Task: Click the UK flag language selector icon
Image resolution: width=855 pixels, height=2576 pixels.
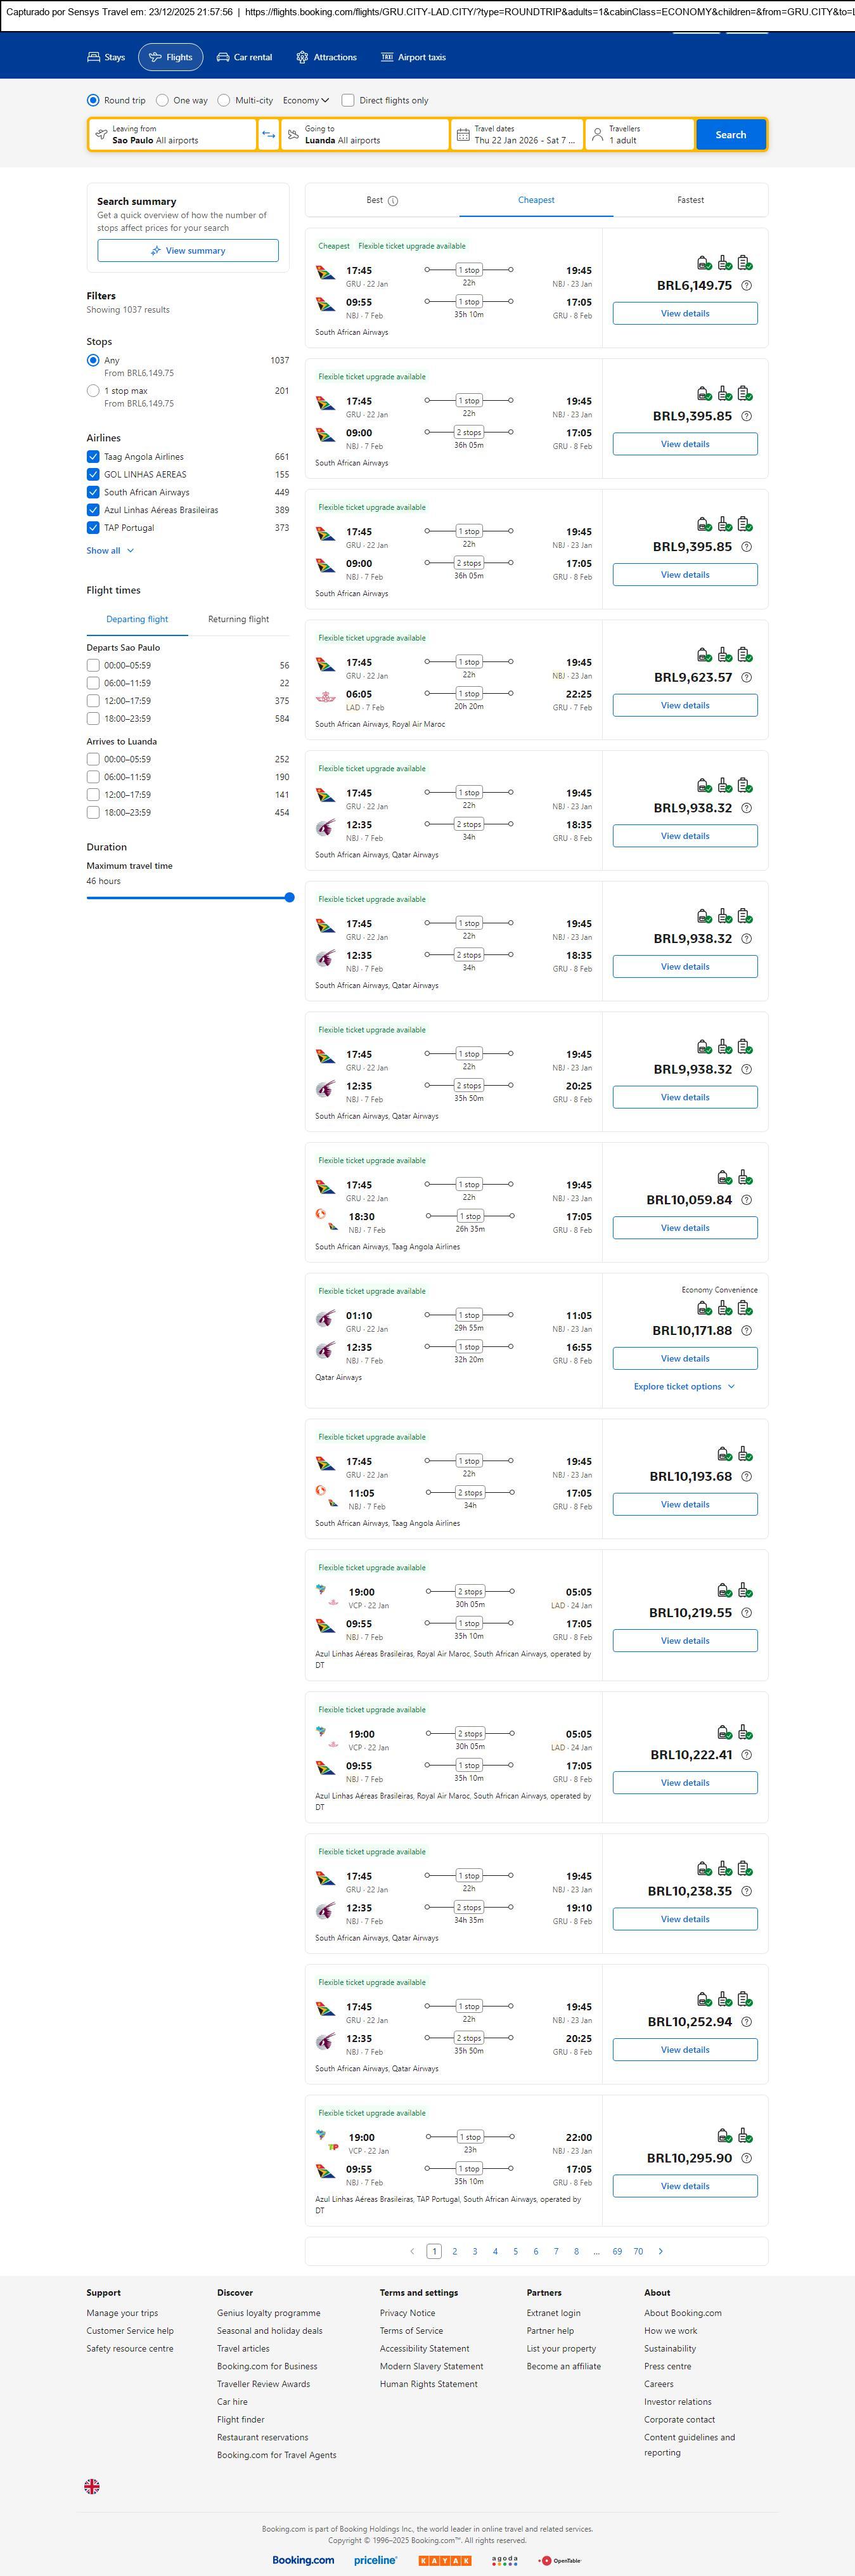Action: coord(92,2486)
